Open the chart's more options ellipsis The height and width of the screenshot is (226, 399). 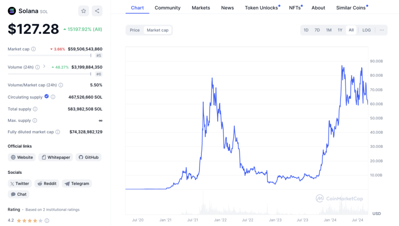[x=382, y=30]
